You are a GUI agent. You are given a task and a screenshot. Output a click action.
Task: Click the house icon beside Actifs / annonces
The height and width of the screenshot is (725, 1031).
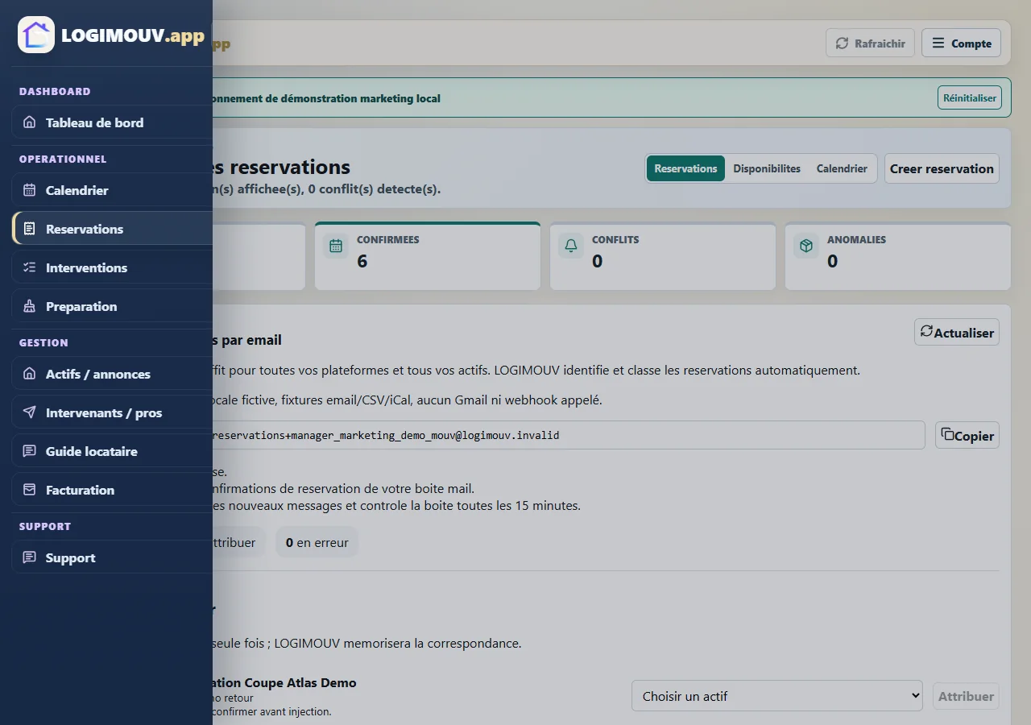pos(30,374)
